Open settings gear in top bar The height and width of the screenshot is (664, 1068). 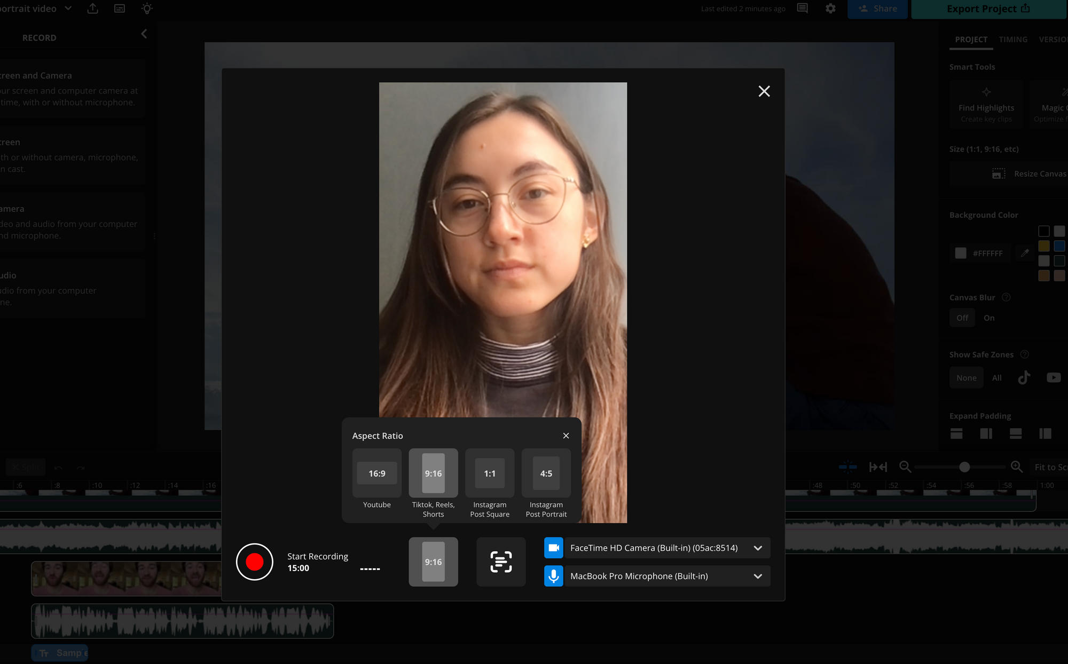click(x=830, y=9)
